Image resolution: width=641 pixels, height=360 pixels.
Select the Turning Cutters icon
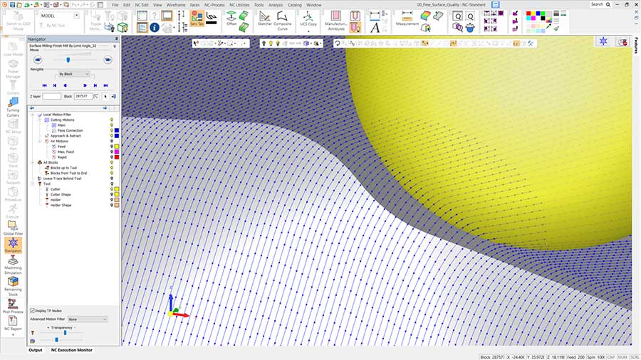[x=13, y=106]
